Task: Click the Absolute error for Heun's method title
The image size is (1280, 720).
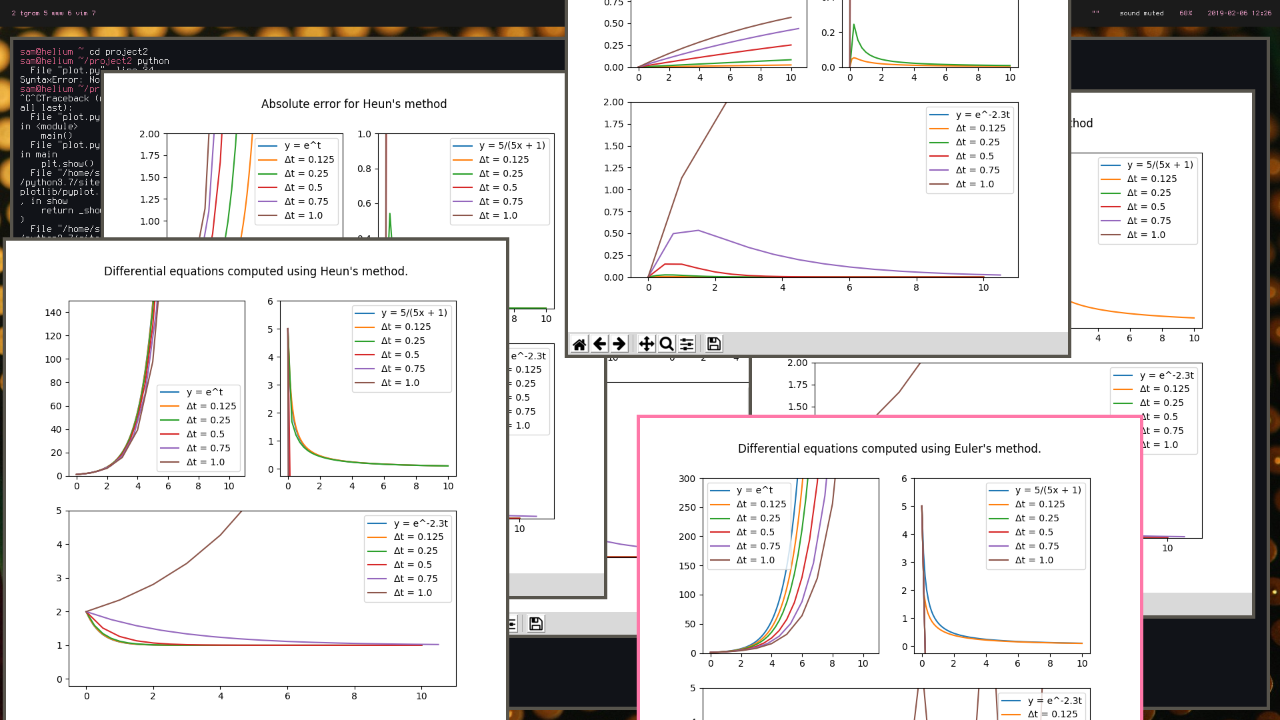Action: click(x=353, y=104)
